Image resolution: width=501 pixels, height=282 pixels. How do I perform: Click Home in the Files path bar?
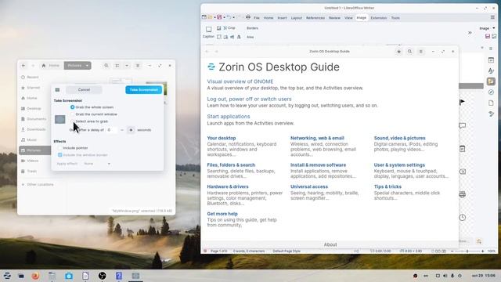pyautogui.click(x=51, y=66)
